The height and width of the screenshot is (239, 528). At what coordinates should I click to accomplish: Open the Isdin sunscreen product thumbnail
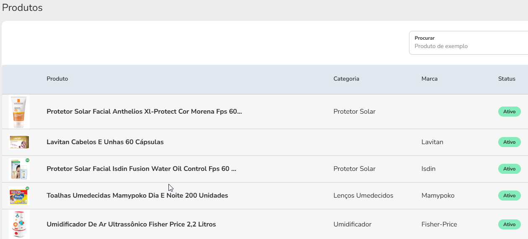coord(19,169)
